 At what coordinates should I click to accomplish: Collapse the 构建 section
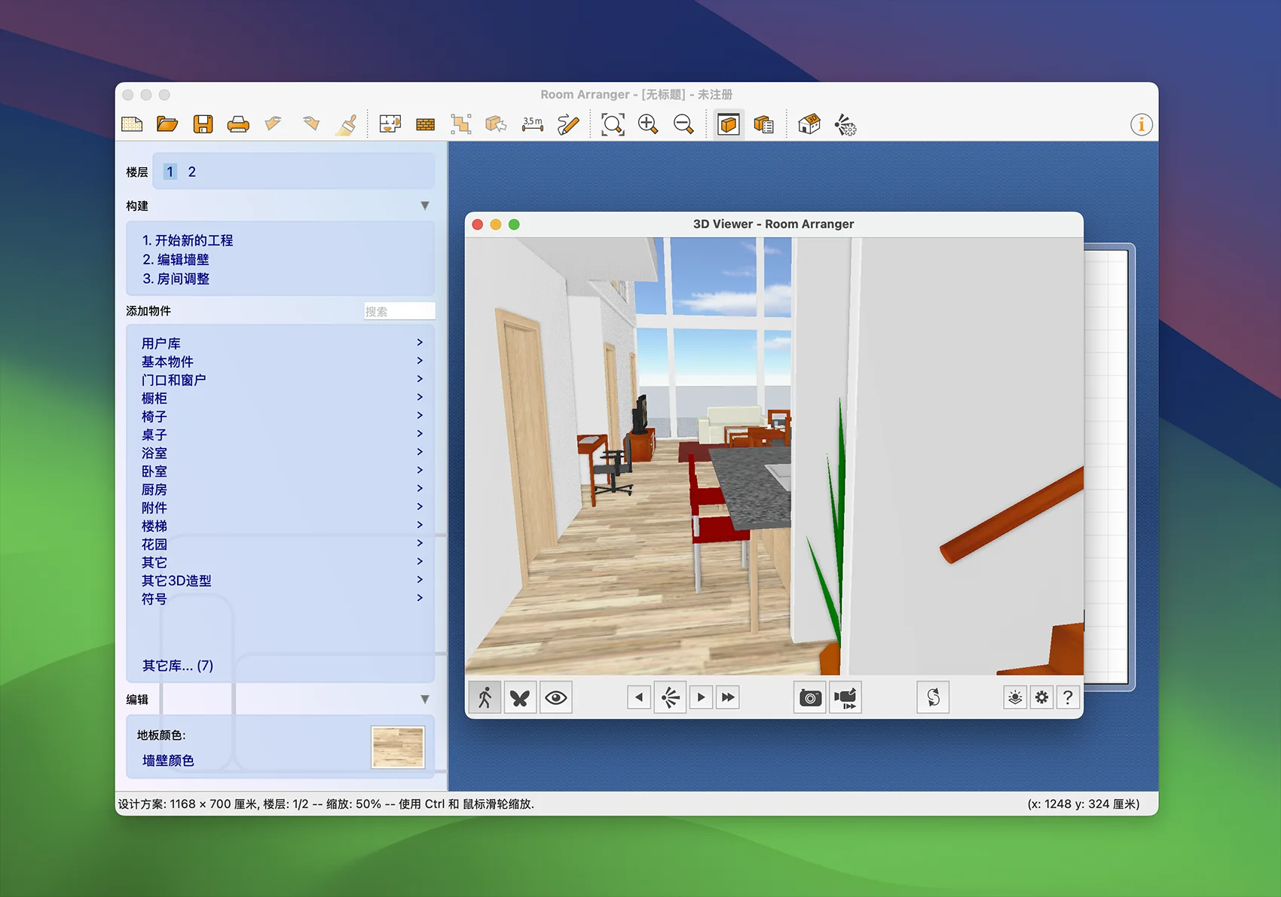(425, 206)
